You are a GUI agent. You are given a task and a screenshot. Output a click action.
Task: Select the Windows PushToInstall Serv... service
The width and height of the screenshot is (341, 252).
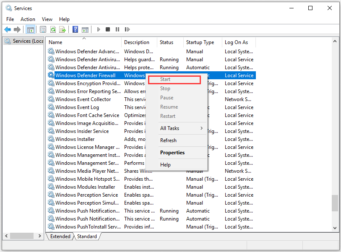(x=88, y=227)
